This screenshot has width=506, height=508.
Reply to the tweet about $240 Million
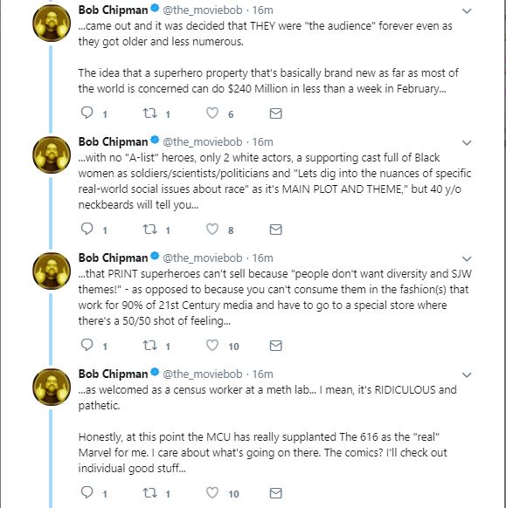point(87,113)
